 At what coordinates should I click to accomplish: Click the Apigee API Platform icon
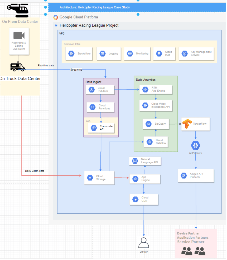pos(184,176)
